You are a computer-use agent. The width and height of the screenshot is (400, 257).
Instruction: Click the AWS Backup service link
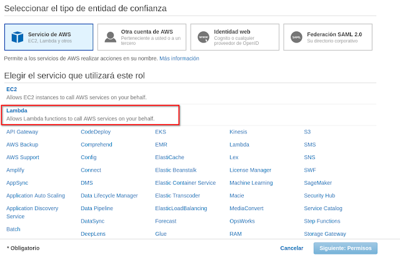click(22, 145)
